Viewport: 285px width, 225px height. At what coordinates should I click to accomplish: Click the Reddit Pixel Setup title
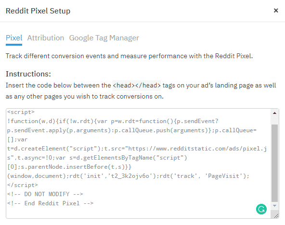click(x=38, y=11)
